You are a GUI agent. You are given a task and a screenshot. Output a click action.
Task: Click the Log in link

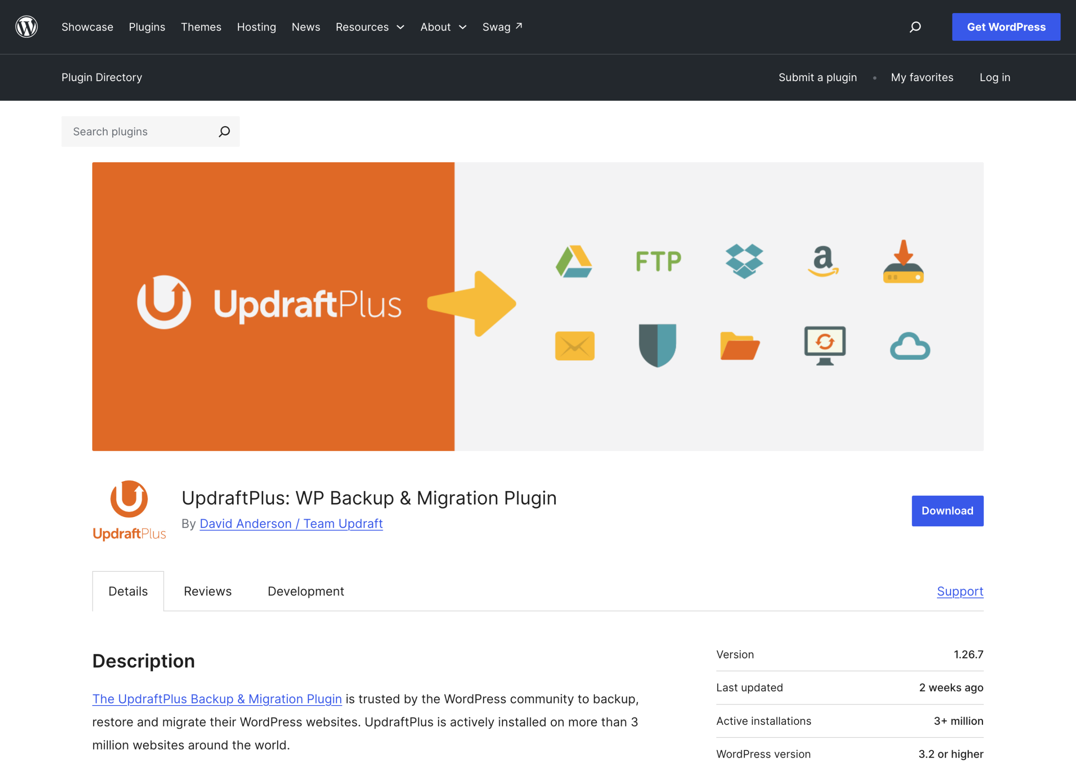[994, 77]
